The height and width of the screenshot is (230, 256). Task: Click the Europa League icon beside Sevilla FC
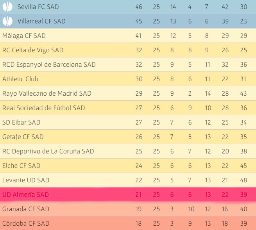[x=7, y=7]
